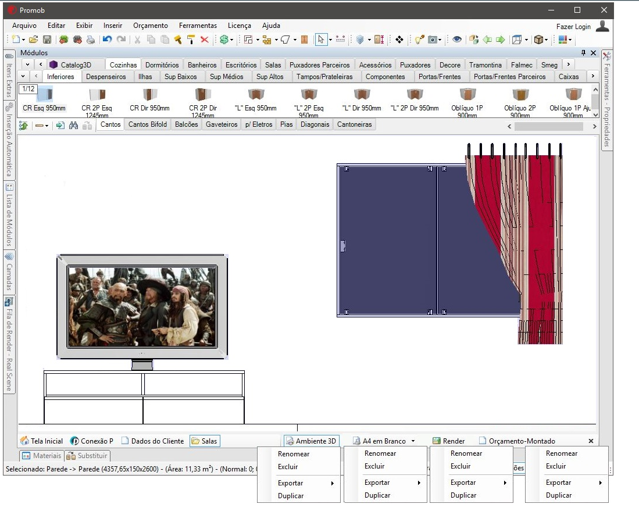The height and width of the screenshot is (511, 639).
Task: Select the Tampos/Prateleiras tab
Action: click(x=324, y=77)
